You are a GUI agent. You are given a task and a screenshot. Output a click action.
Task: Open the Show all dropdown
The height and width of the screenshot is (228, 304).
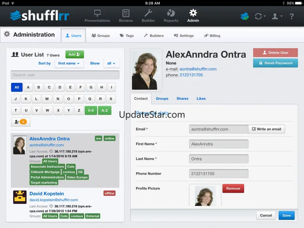pyautogui.click(x=111, y=64)
